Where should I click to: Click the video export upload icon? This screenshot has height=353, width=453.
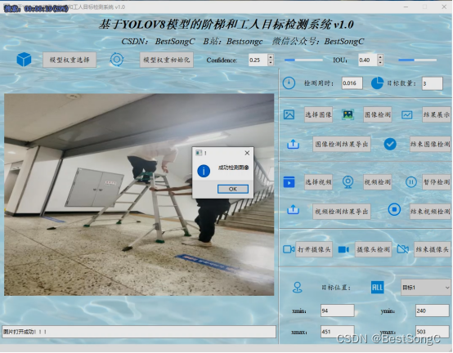pos(293,209)
